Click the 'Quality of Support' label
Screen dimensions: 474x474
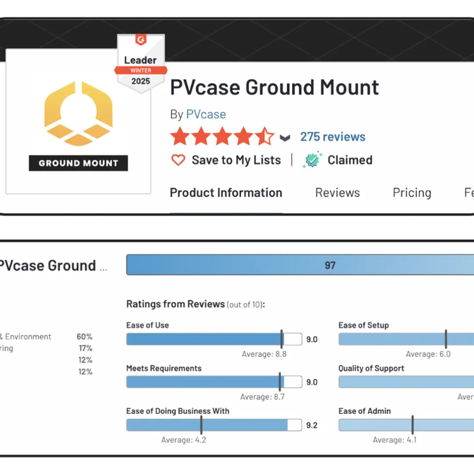[x=371, y=368]
